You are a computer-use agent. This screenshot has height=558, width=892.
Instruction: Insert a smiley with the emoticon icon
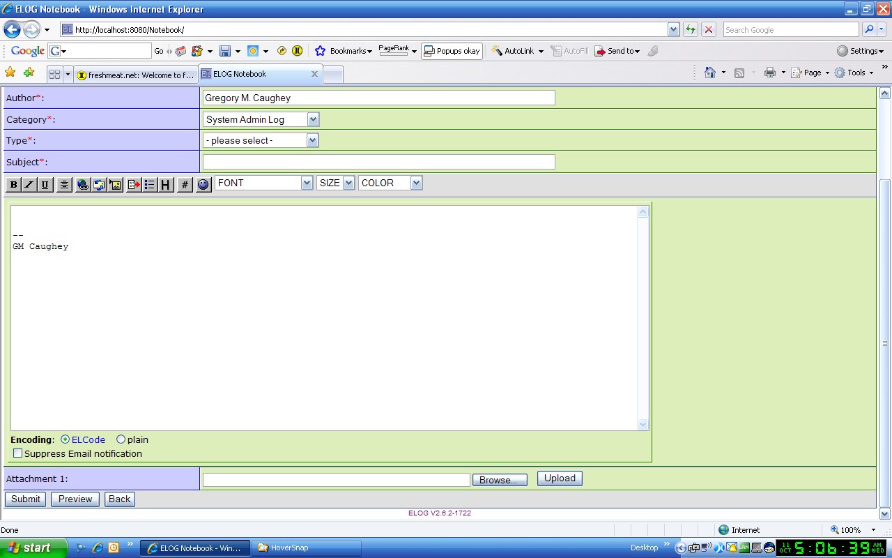pos(203,184)
